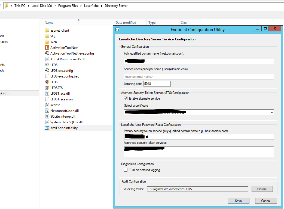This screenshot has height=209, width=284.
Task: Click the license file icon
Action: 47,105
